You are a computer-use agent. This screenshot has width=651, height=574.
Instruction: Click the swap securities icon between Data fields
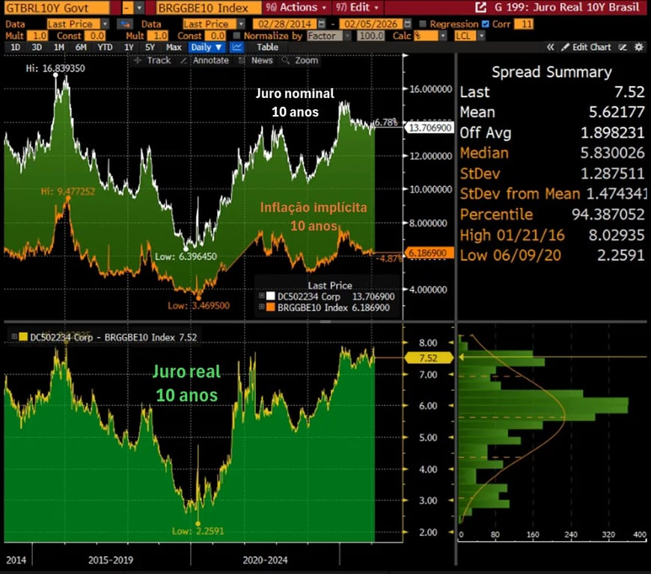coord(124,24)
